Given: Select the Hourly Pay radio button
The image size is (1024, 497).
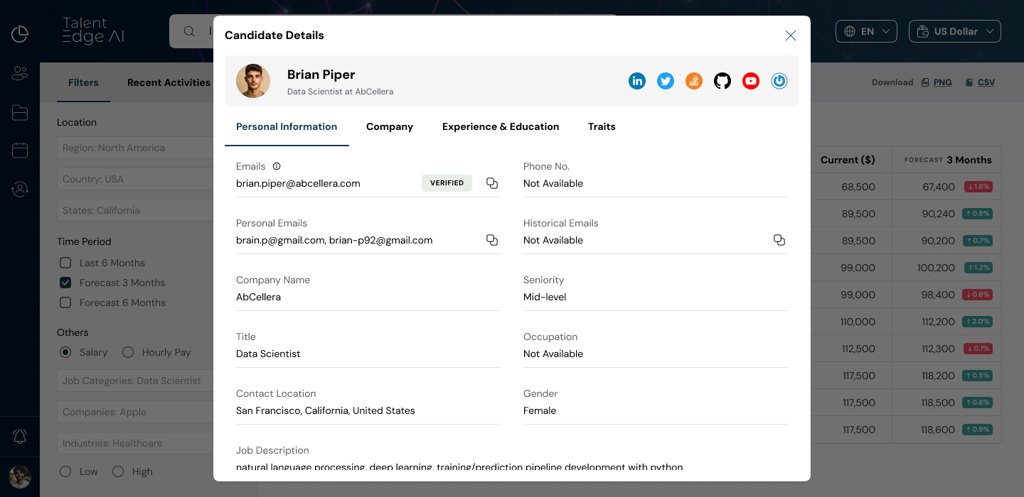Looking at the screenshot, I should pyautogui.click(x=128, y=352).
